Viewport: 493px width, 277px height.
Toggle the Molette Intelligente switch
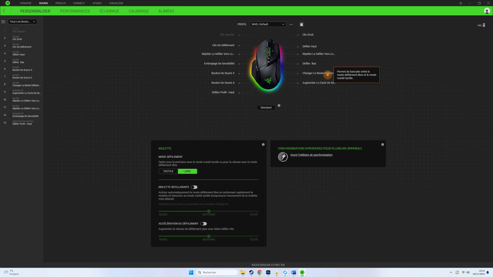(x=194, y=187)
